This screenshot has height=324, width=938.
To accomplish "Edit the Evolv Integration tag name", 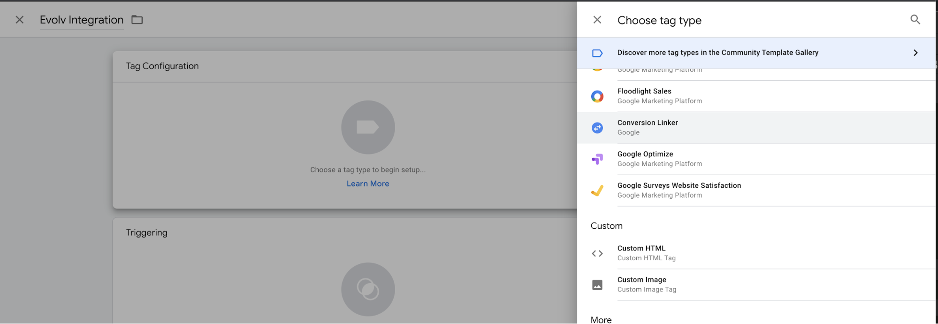I will click(82, 20).
